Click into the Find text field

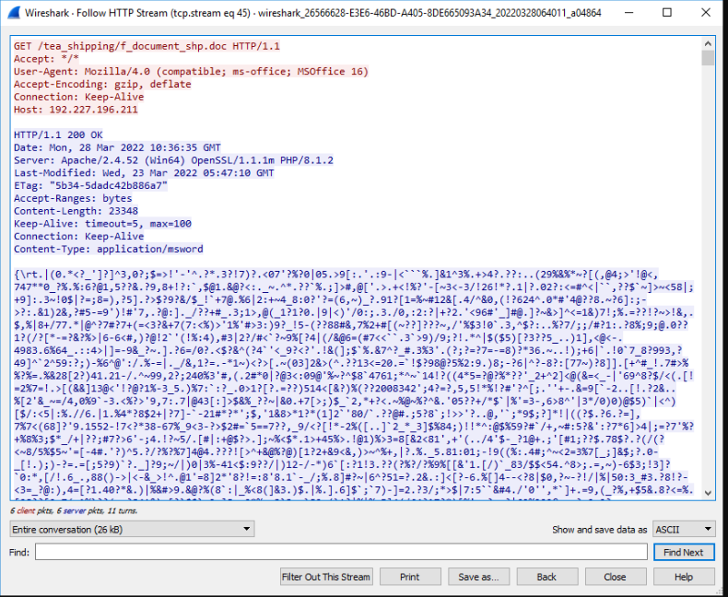341,552
